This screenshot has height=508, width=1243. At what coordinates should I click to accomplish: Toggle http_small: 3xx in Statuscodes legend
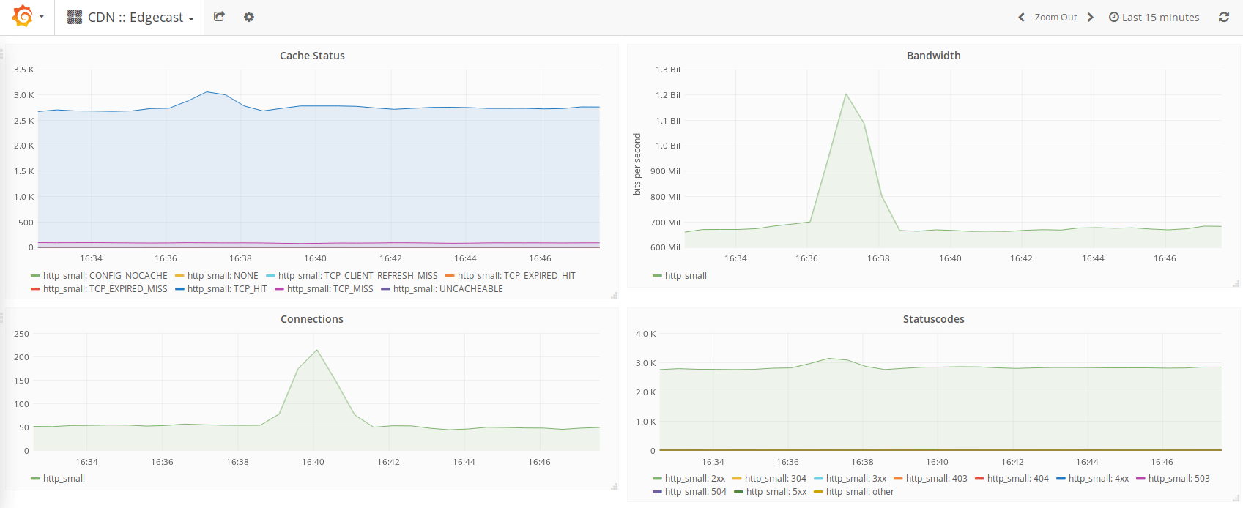coord(856,479)
